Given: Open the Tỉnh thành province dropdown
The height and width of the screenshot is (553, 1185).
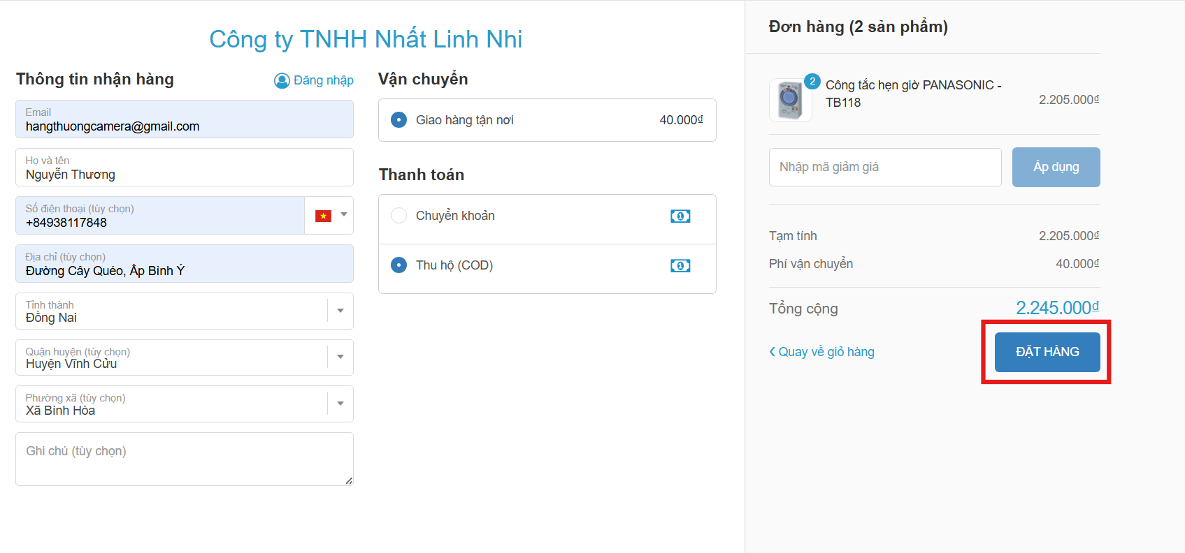Looking at the screenshot, I should click(340, 311).
